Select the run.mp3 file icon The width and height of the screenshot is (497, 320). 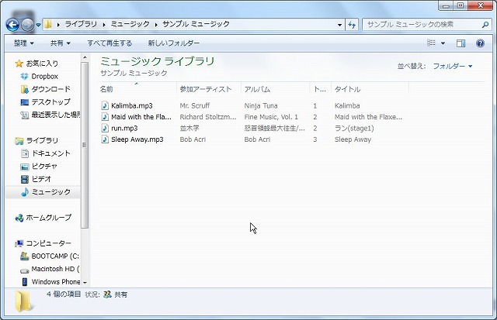pyautogui.click(x=105, y=128)
